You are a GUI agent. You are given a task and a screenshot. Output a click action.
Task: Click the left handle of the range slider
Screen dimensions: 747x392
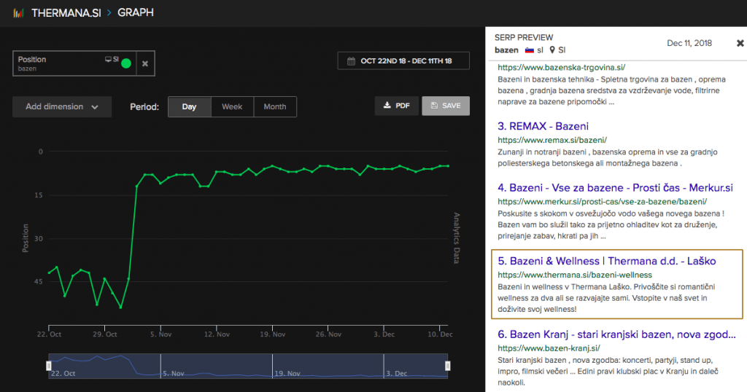pyautogui.click(x=49, y=365)
